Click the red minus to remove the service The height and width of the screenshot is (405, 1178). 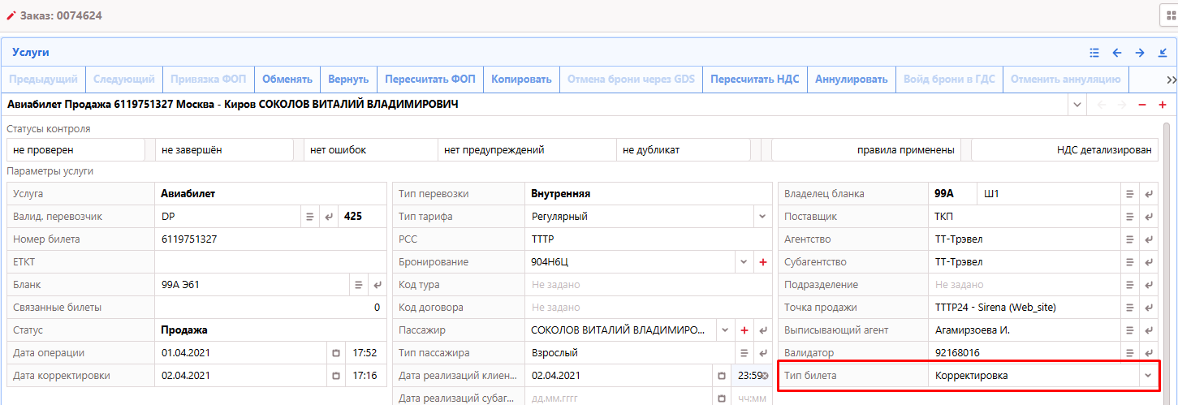[1142, 105]
